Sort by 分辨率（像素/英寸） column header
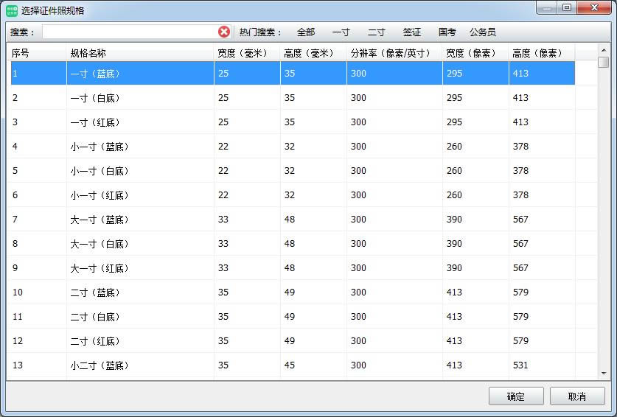Viewport: 617px width, 417px height. coord(394,53)
